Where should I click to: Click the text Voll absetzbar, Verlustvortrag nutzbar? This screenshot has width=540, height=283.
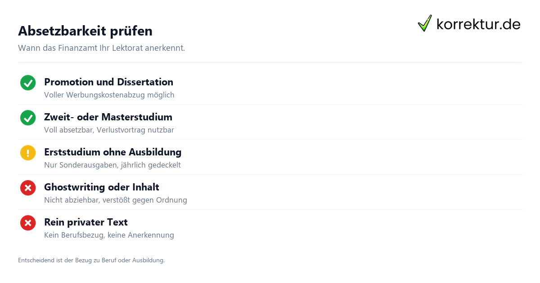pos(109,130)
